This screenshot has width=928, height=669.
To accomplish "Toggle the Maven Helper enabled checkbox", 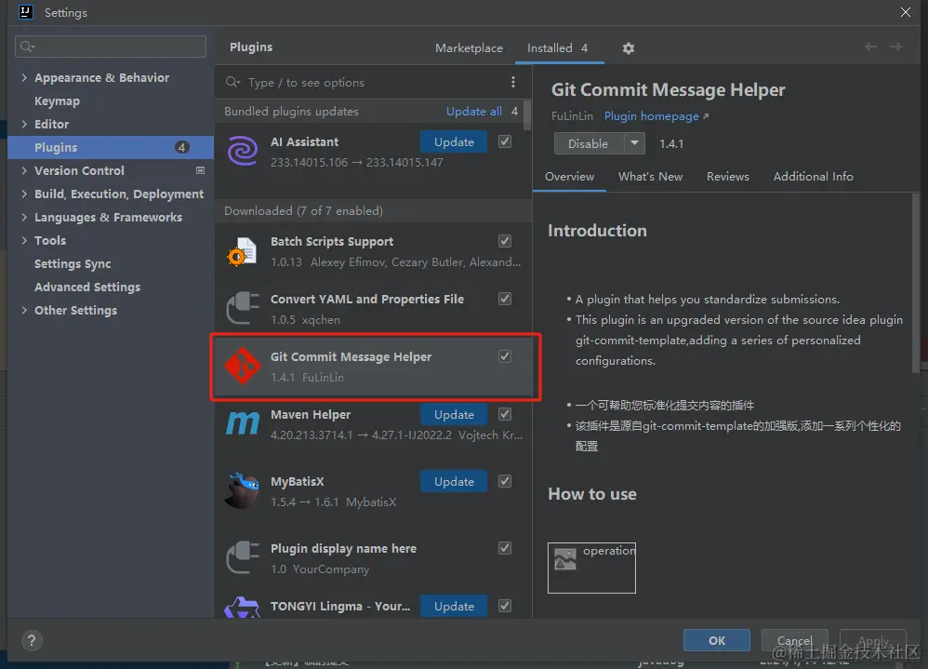I will (x=505, y=414).
